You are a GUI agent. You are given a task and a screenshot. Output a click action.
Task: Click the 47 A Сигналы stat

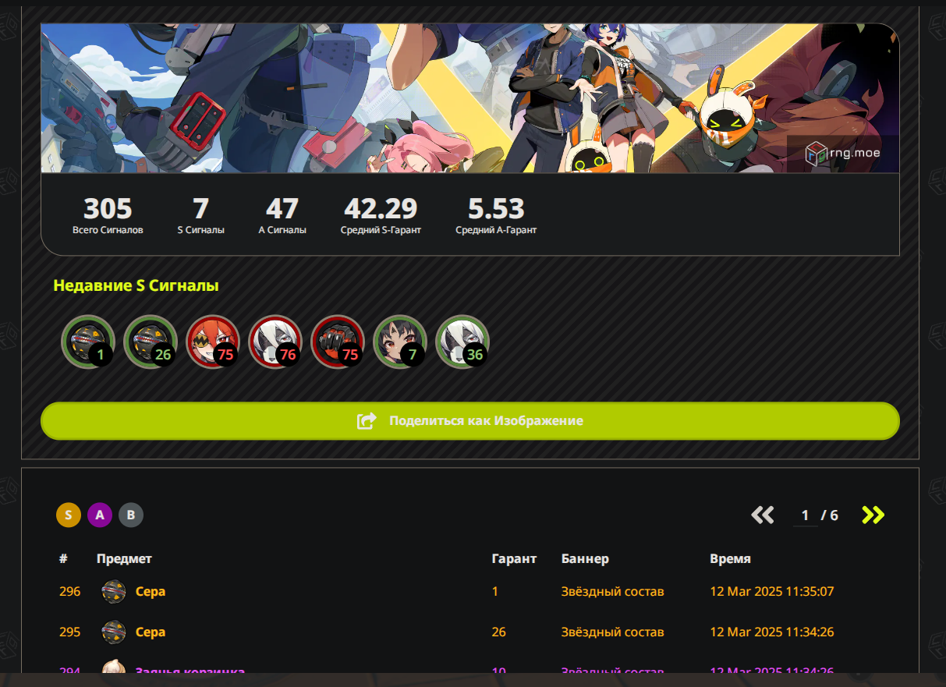282,216
